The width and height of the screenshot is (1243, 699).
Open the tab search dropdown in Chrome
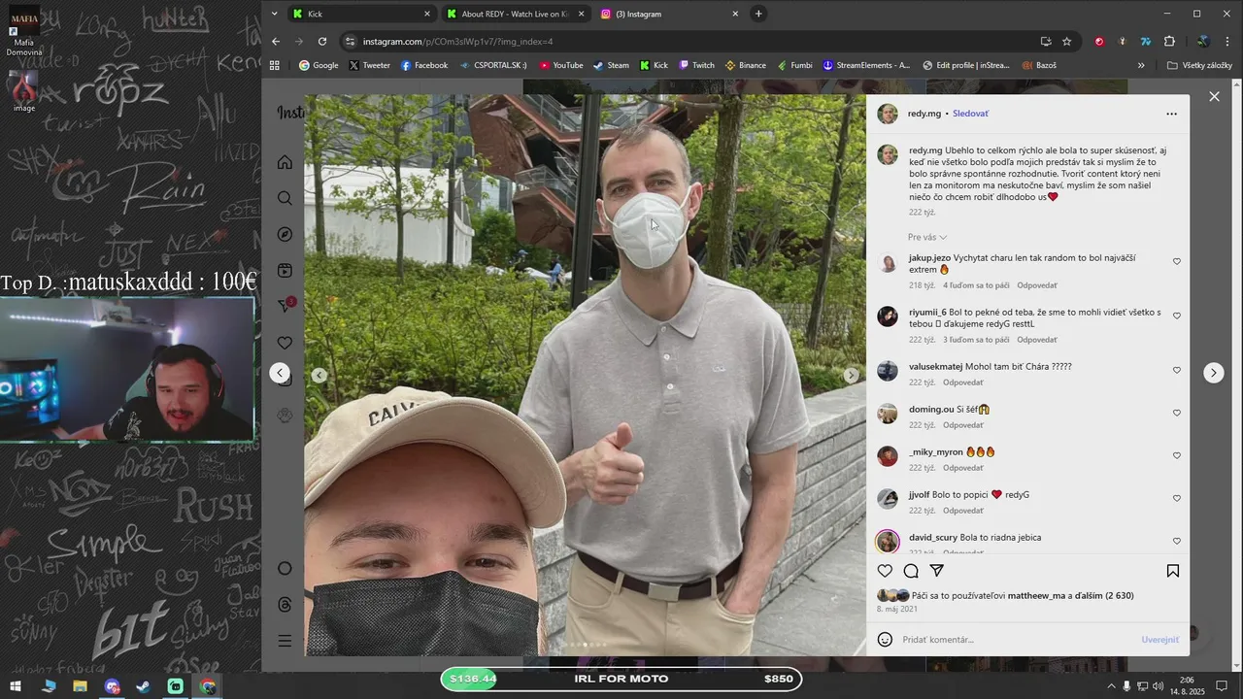coord(275,14)
